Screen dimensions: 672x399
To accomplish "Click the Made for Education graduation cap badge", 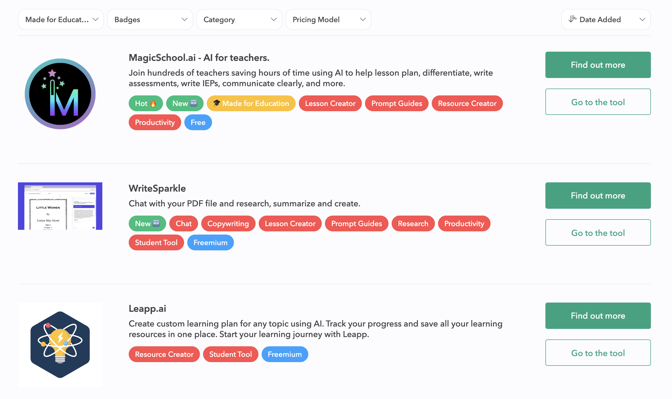I will tap(251, 103).
